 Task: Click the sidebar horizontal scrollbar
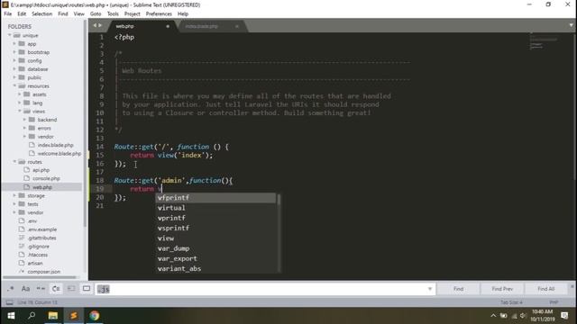tap(39, 277)
